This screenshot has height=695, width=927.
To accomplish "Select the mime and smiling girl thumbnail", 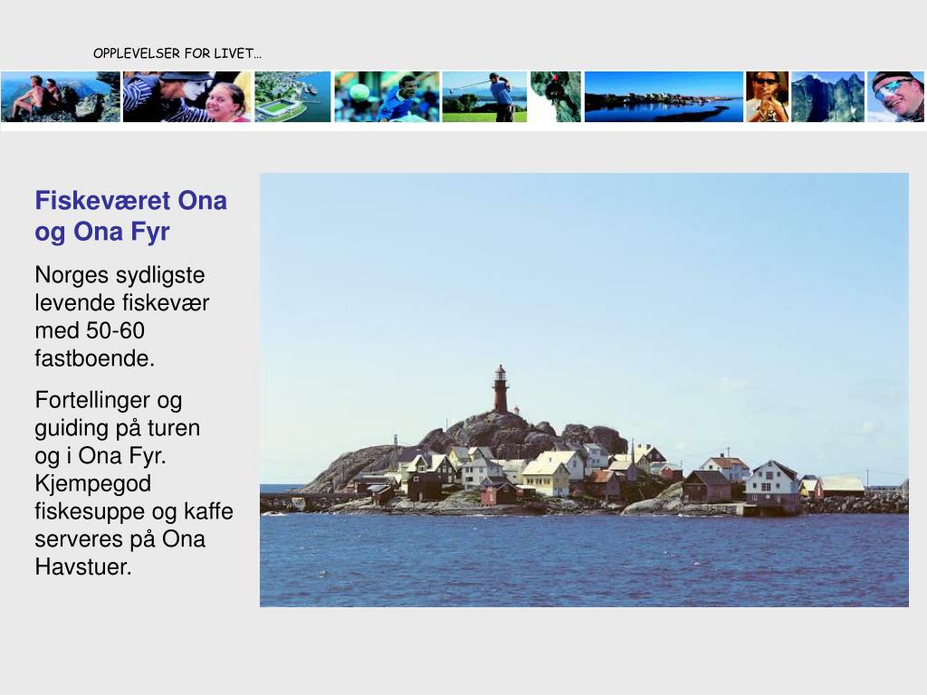I will click(186, 97).
